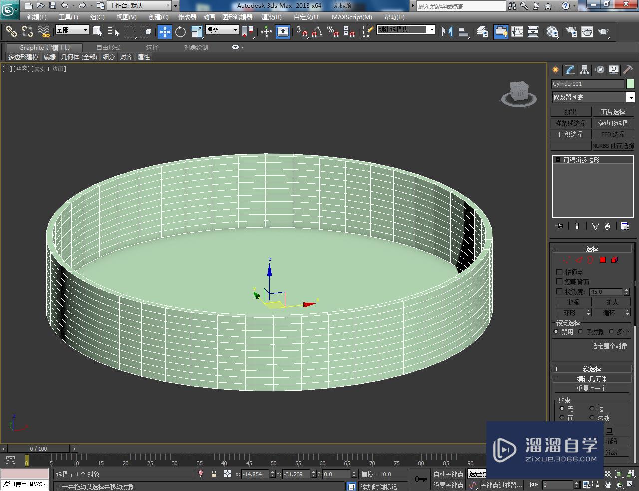
Task: Switch to the 对象绘制 ribbon tab
Action: click(x=196, y=47)
